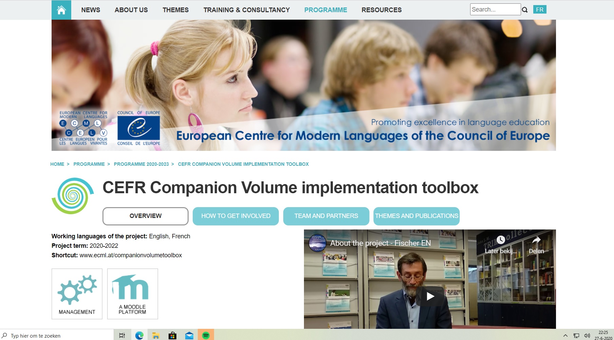This screenshot has height=340, width=614.
Task: Open the Programme menu
Action: pos(325,10)
